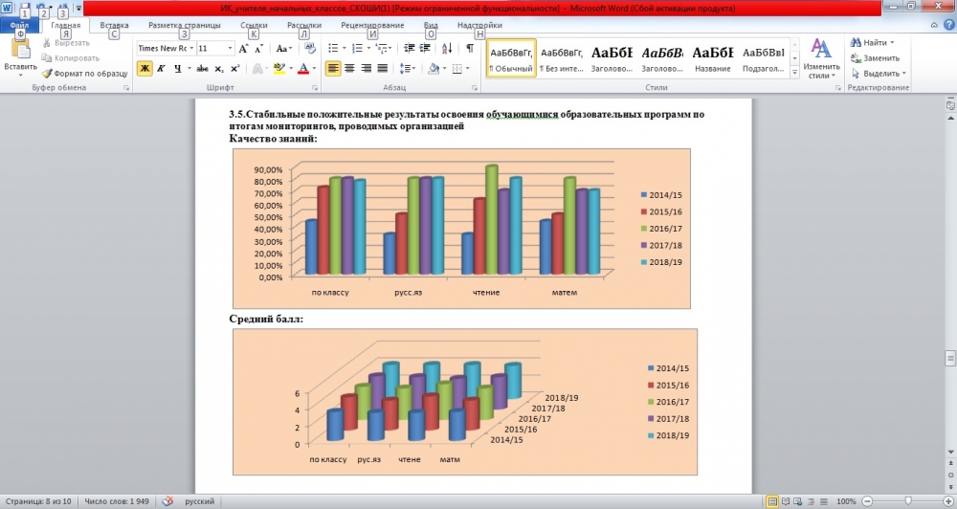Adjust the zoom slider
This screenshot has height=509, width=957.
click(908, 501)
